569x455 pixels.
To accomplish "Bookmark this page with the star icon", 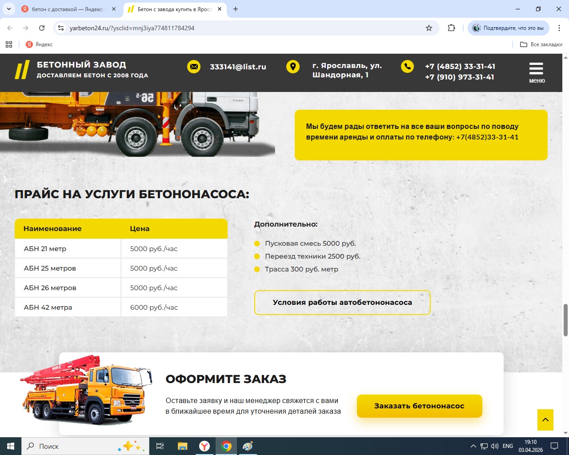I will [429, 28].
